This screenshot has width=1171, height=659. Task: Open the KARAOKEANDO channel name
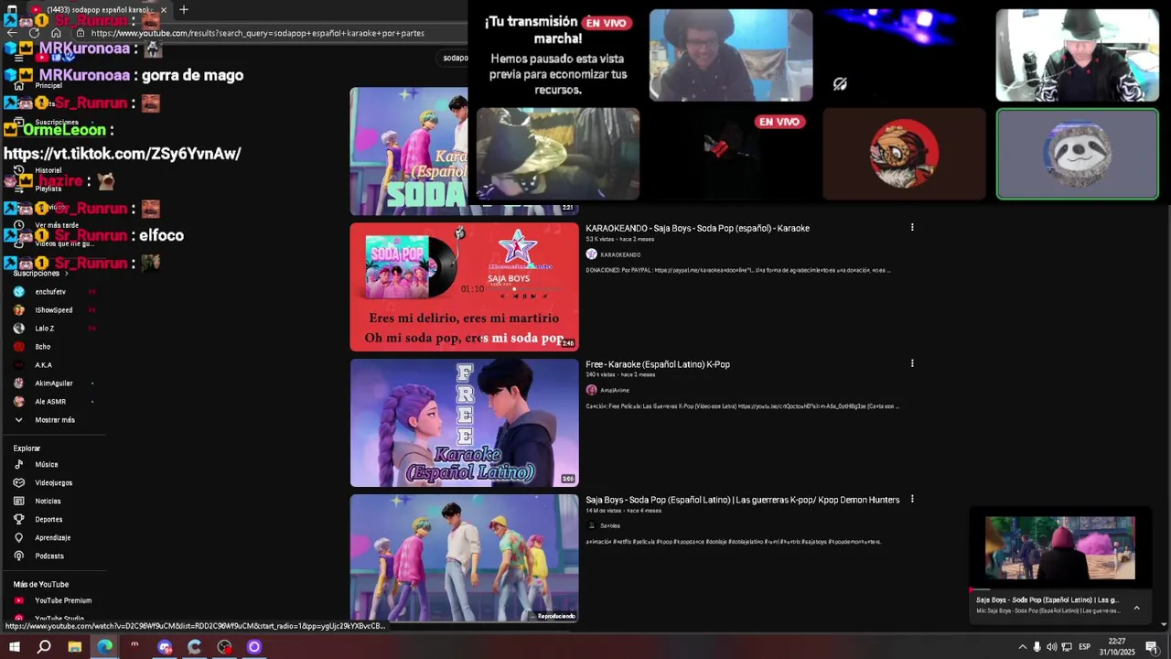(x=620, y=254)
